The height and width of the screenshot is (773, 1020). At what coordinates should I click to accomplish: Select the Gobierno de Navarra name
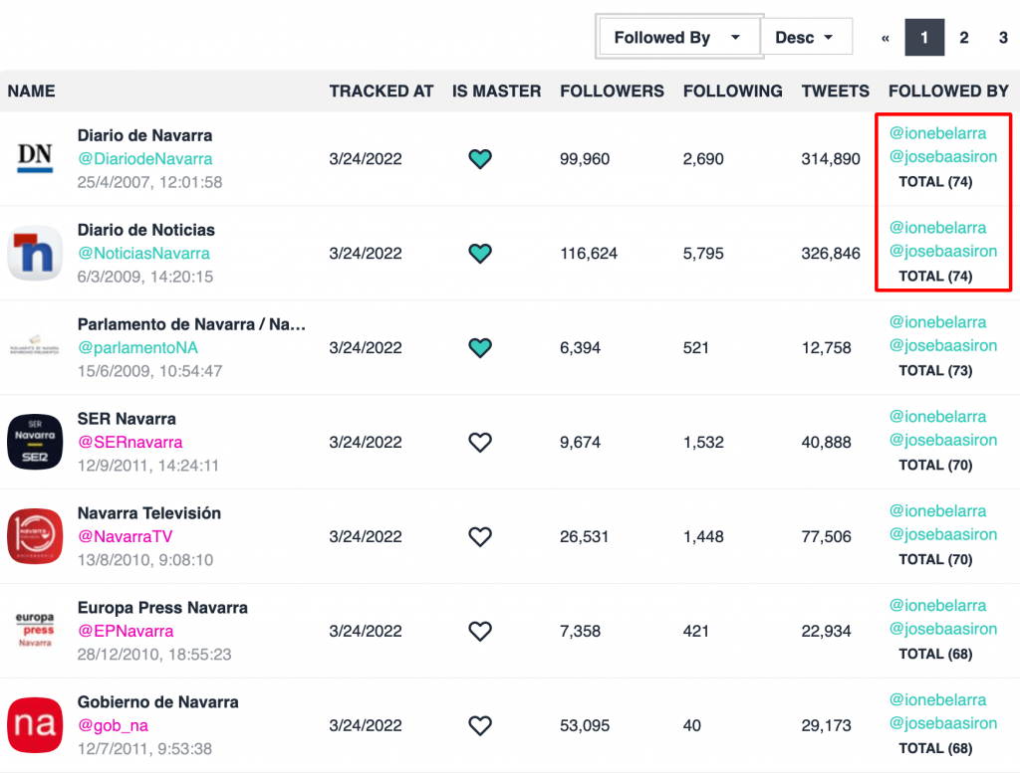click(158, 702)
